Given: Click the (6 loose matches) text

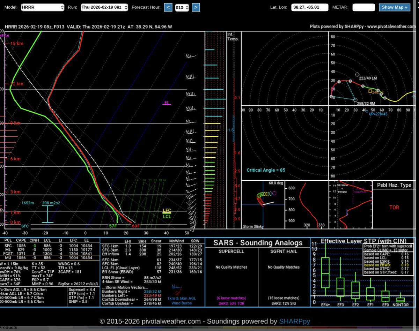Looking at the screenshot, I should click(x=231, y=298).
